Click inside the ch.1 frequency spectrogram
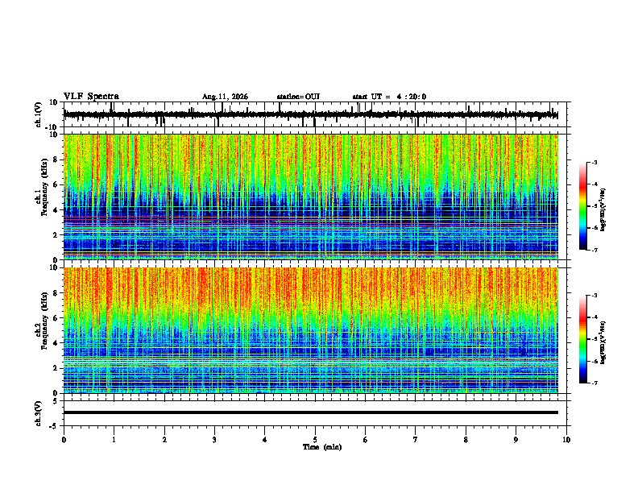Image resolution: width=638 pixels, height=493 pixels. tap(310, 197)
